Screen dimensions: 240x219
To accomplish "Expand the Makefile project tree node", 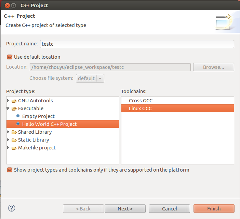I will 9,148.
